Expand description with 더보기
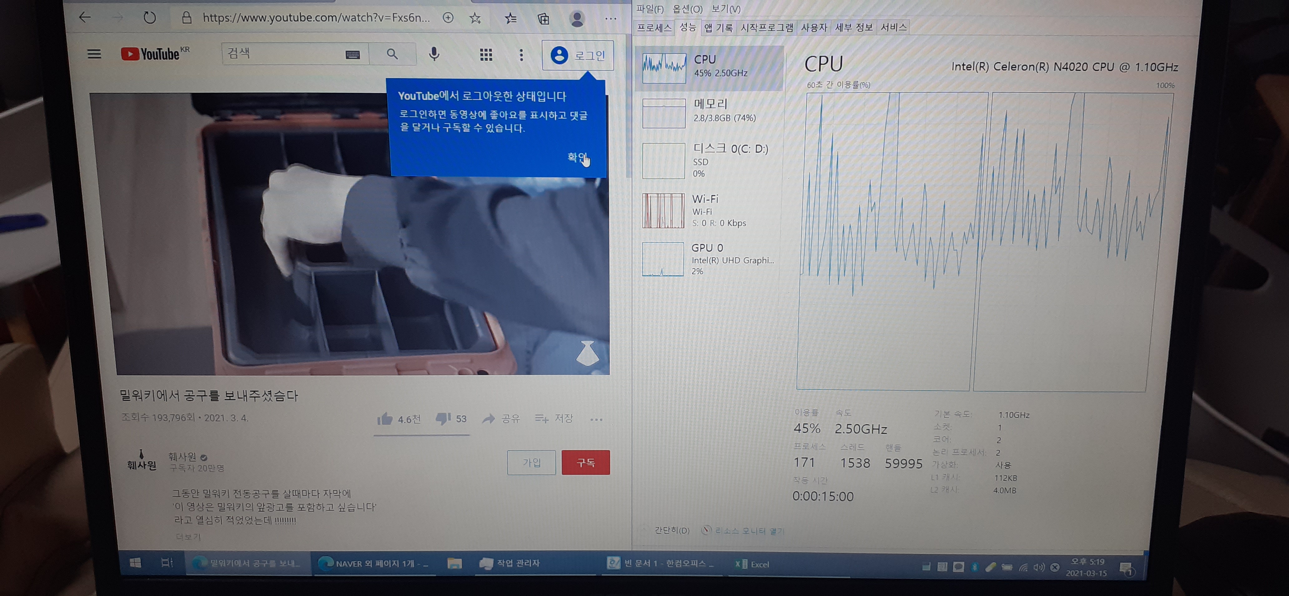This screenshot has height=596, width=1289. (188, 536)
